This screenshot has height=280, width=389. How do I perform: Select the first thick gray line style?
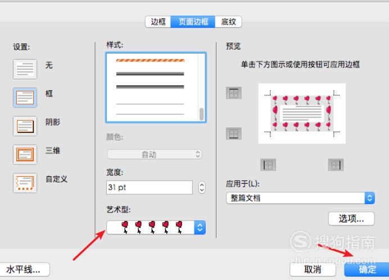click(x=150, y=74)
